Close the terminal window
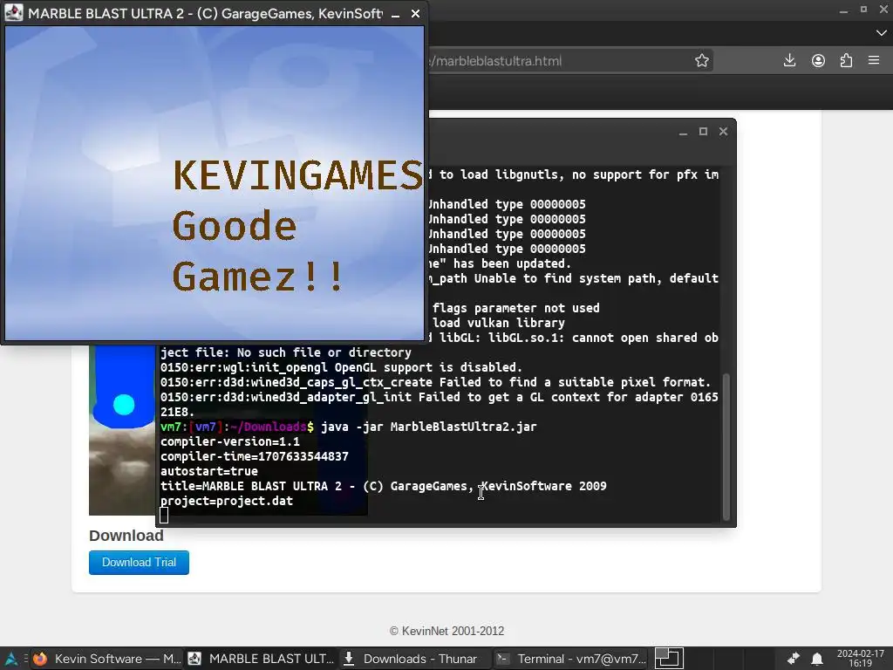Viewport: 893px width, 670px height. tap(723, 132)
